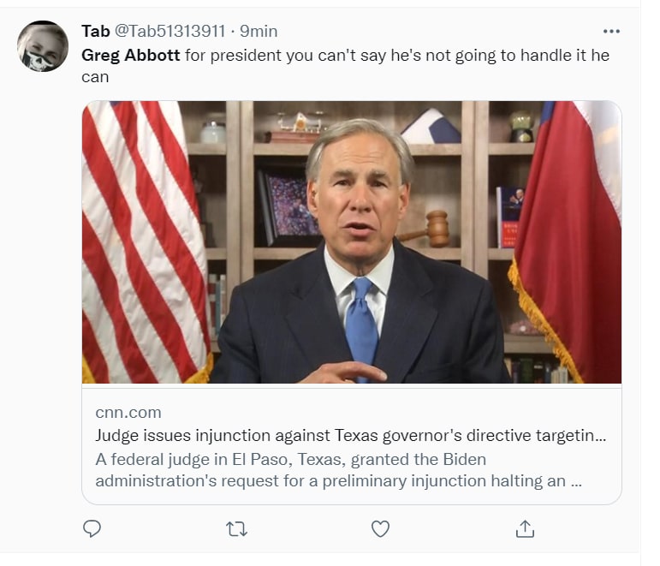This screenshot has height=566, width=660.
Task: Reply to Tab's tweet
Action: 92,529
